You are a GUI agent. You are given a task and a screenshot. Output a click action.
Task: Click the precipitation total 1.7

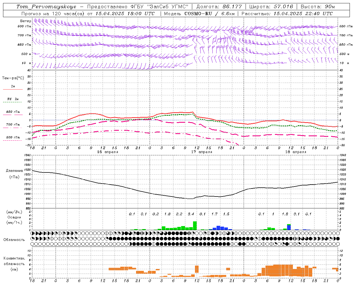(214, 214)
